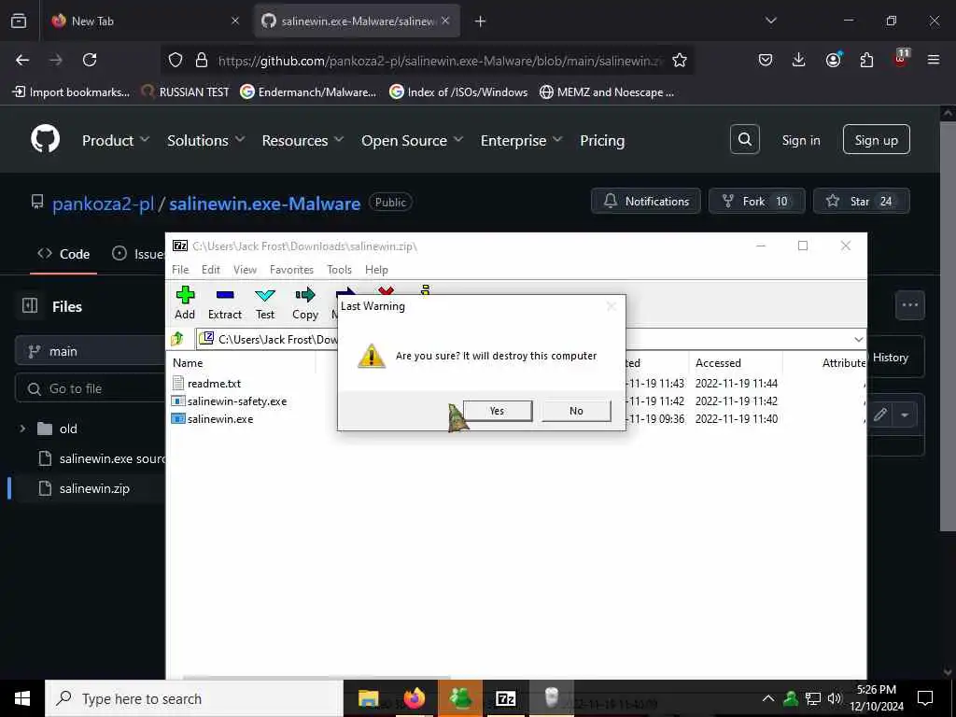Expand the old folder in the file tree
Viewport: 956px width, 717px height.
(22, 429)
